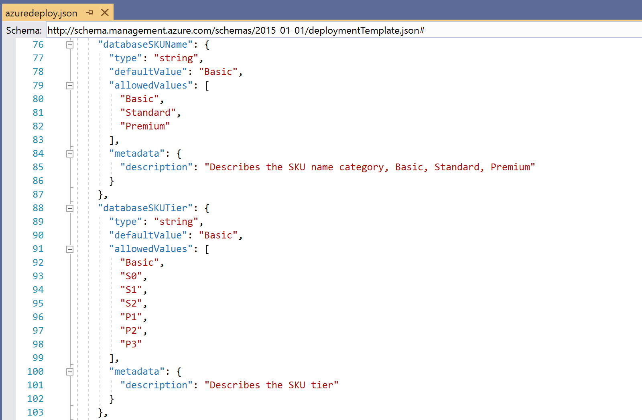Collapse the metadata block on line 84
The image size is (642, 420).
(70, 154)
